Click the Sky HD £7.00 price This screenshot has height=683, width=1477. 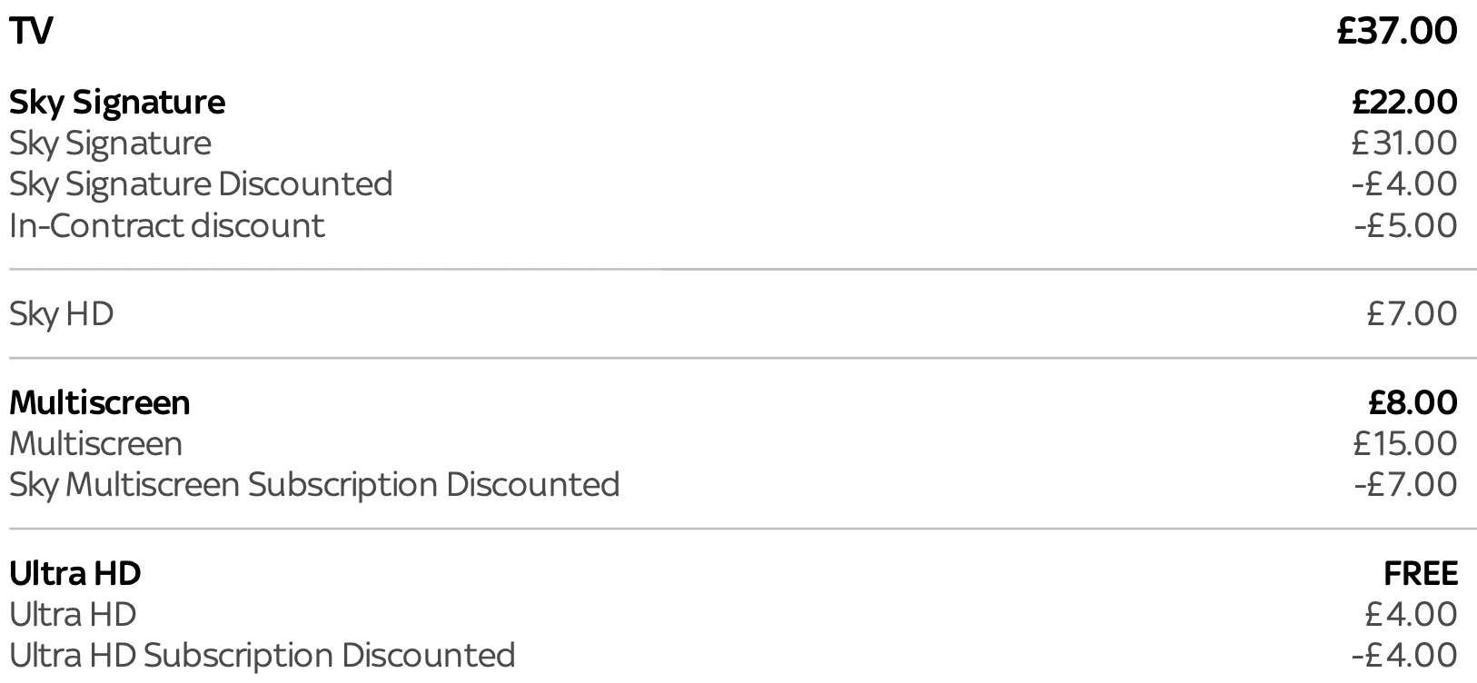[1412, 313]
